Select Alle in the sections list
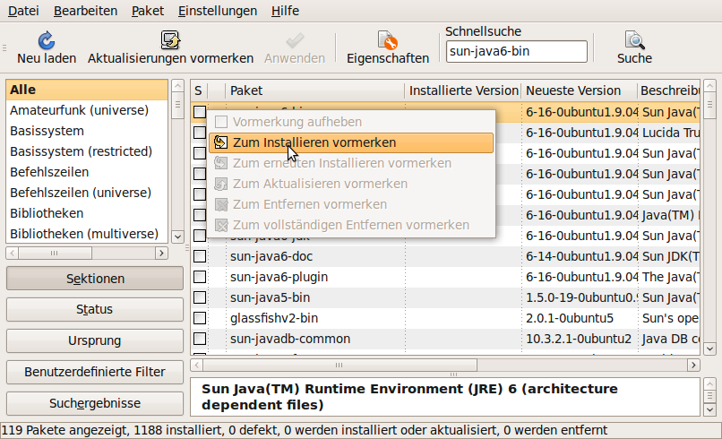 coord(87,90)
